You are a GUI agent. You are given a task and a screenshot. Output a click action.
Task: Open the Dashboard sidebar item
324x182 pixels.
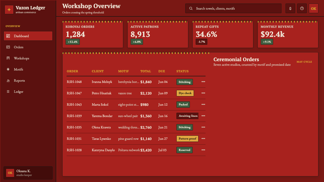(28, 36)
